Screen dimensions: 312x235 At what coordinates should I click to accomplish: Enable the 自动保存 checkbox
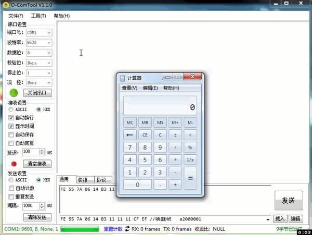click(x=11, y=135)
